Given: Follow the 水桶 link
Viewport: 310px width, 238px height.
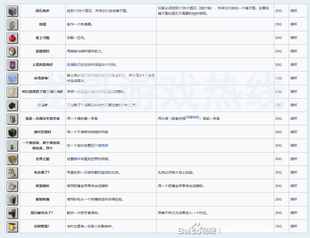Looking at the screenshot, I should [165, 118].
